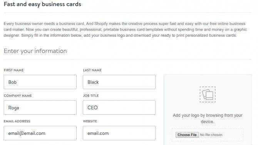This screenshot has height=145, width=258.
Task: Click the FIRST NAME label
Action: tap(13, 70)
